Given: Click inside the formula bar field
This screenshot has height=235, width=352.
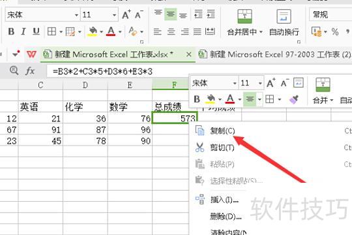Looking at the screenshot, I should pyautogui.click(x=199, y=72).
